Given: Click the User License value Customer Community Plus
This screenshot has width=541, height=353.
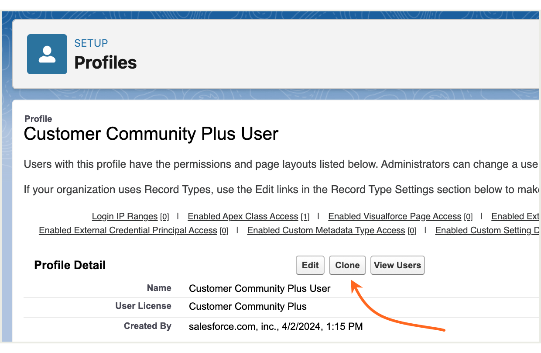Looking at the screenshot, I should [x=248, y=306].
